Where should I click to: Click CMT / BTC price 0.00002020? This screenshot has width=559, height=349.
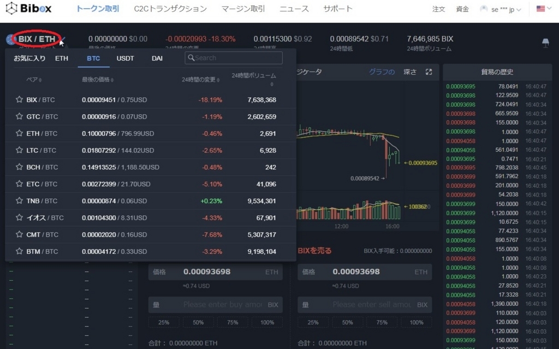tap(99, 235)
